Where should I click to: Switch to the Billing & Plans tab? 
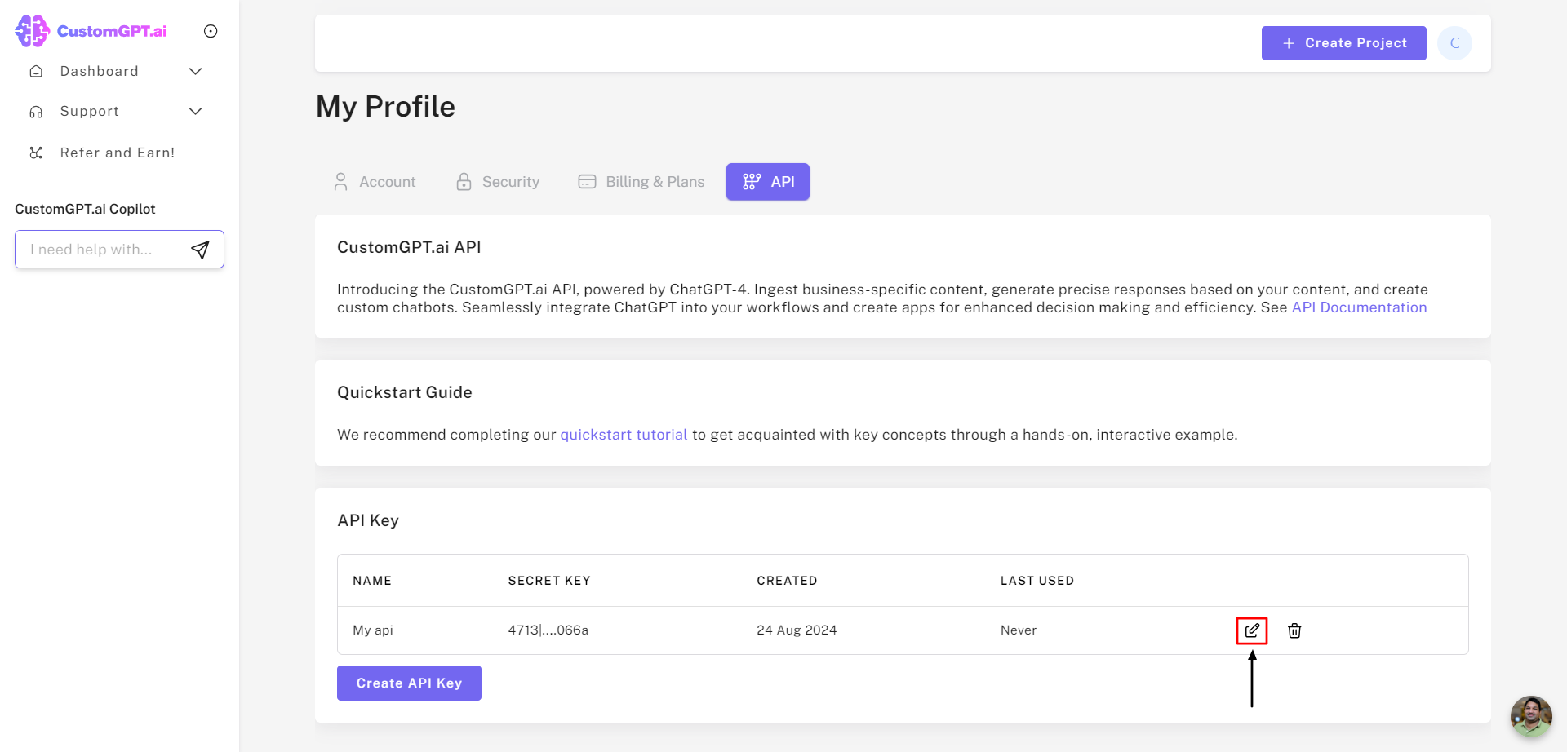[x=641, y=182]
